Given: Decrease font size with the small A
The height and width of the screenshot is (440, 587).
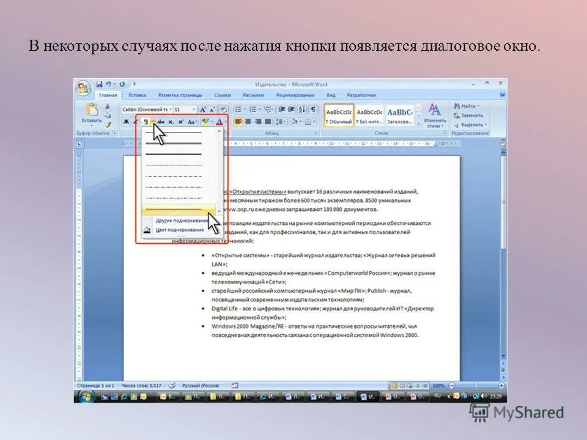Looking at the screenshot, I should coord(212,109).
